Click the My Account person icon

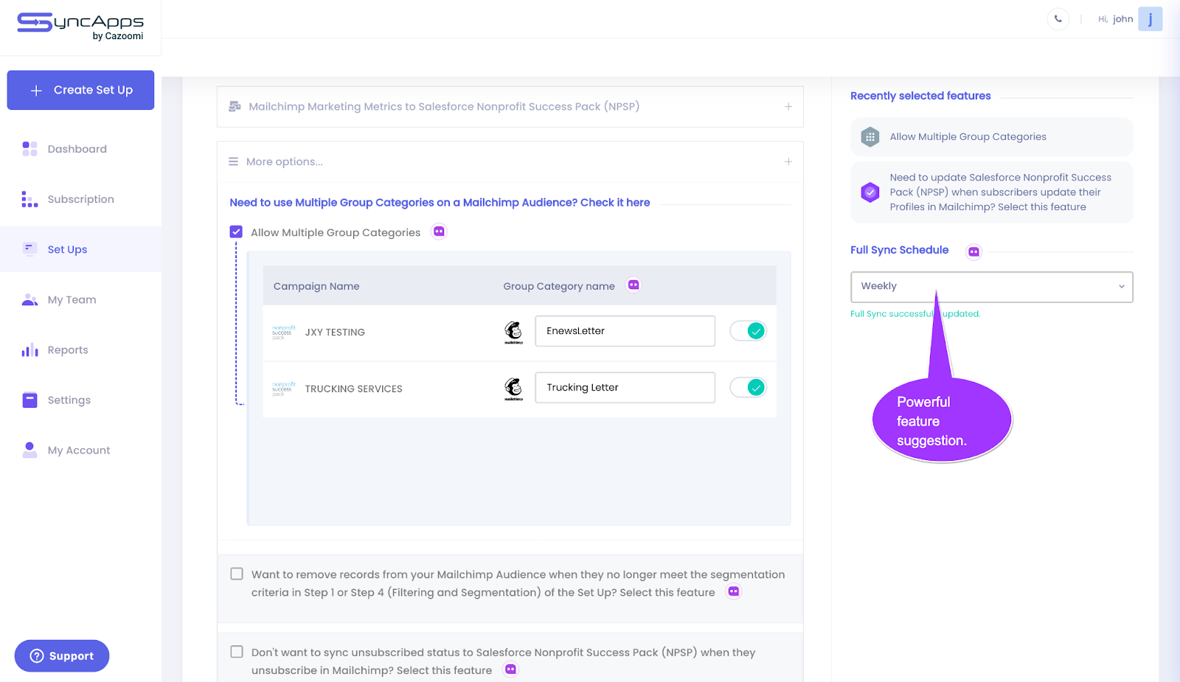tap(29, 450)
